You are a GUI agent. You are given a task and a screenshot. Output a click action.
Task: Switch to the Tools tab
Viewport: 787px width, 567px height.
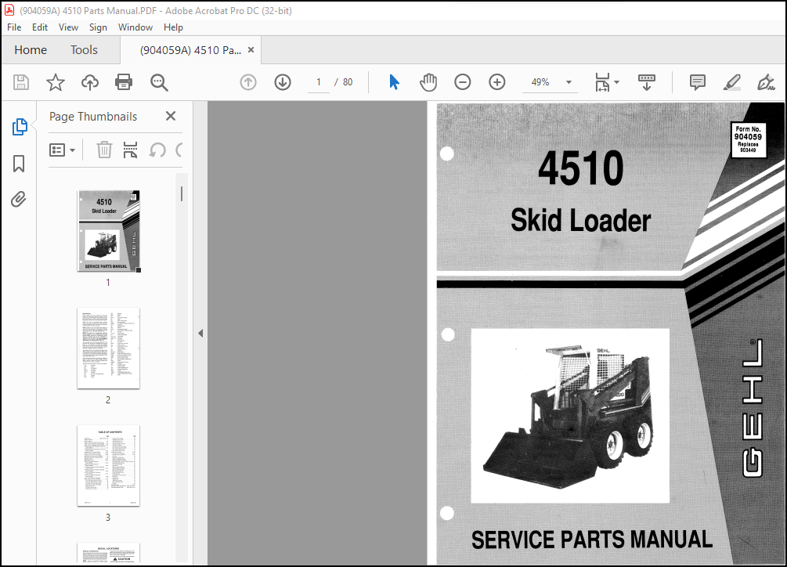(x=84, y=49)
